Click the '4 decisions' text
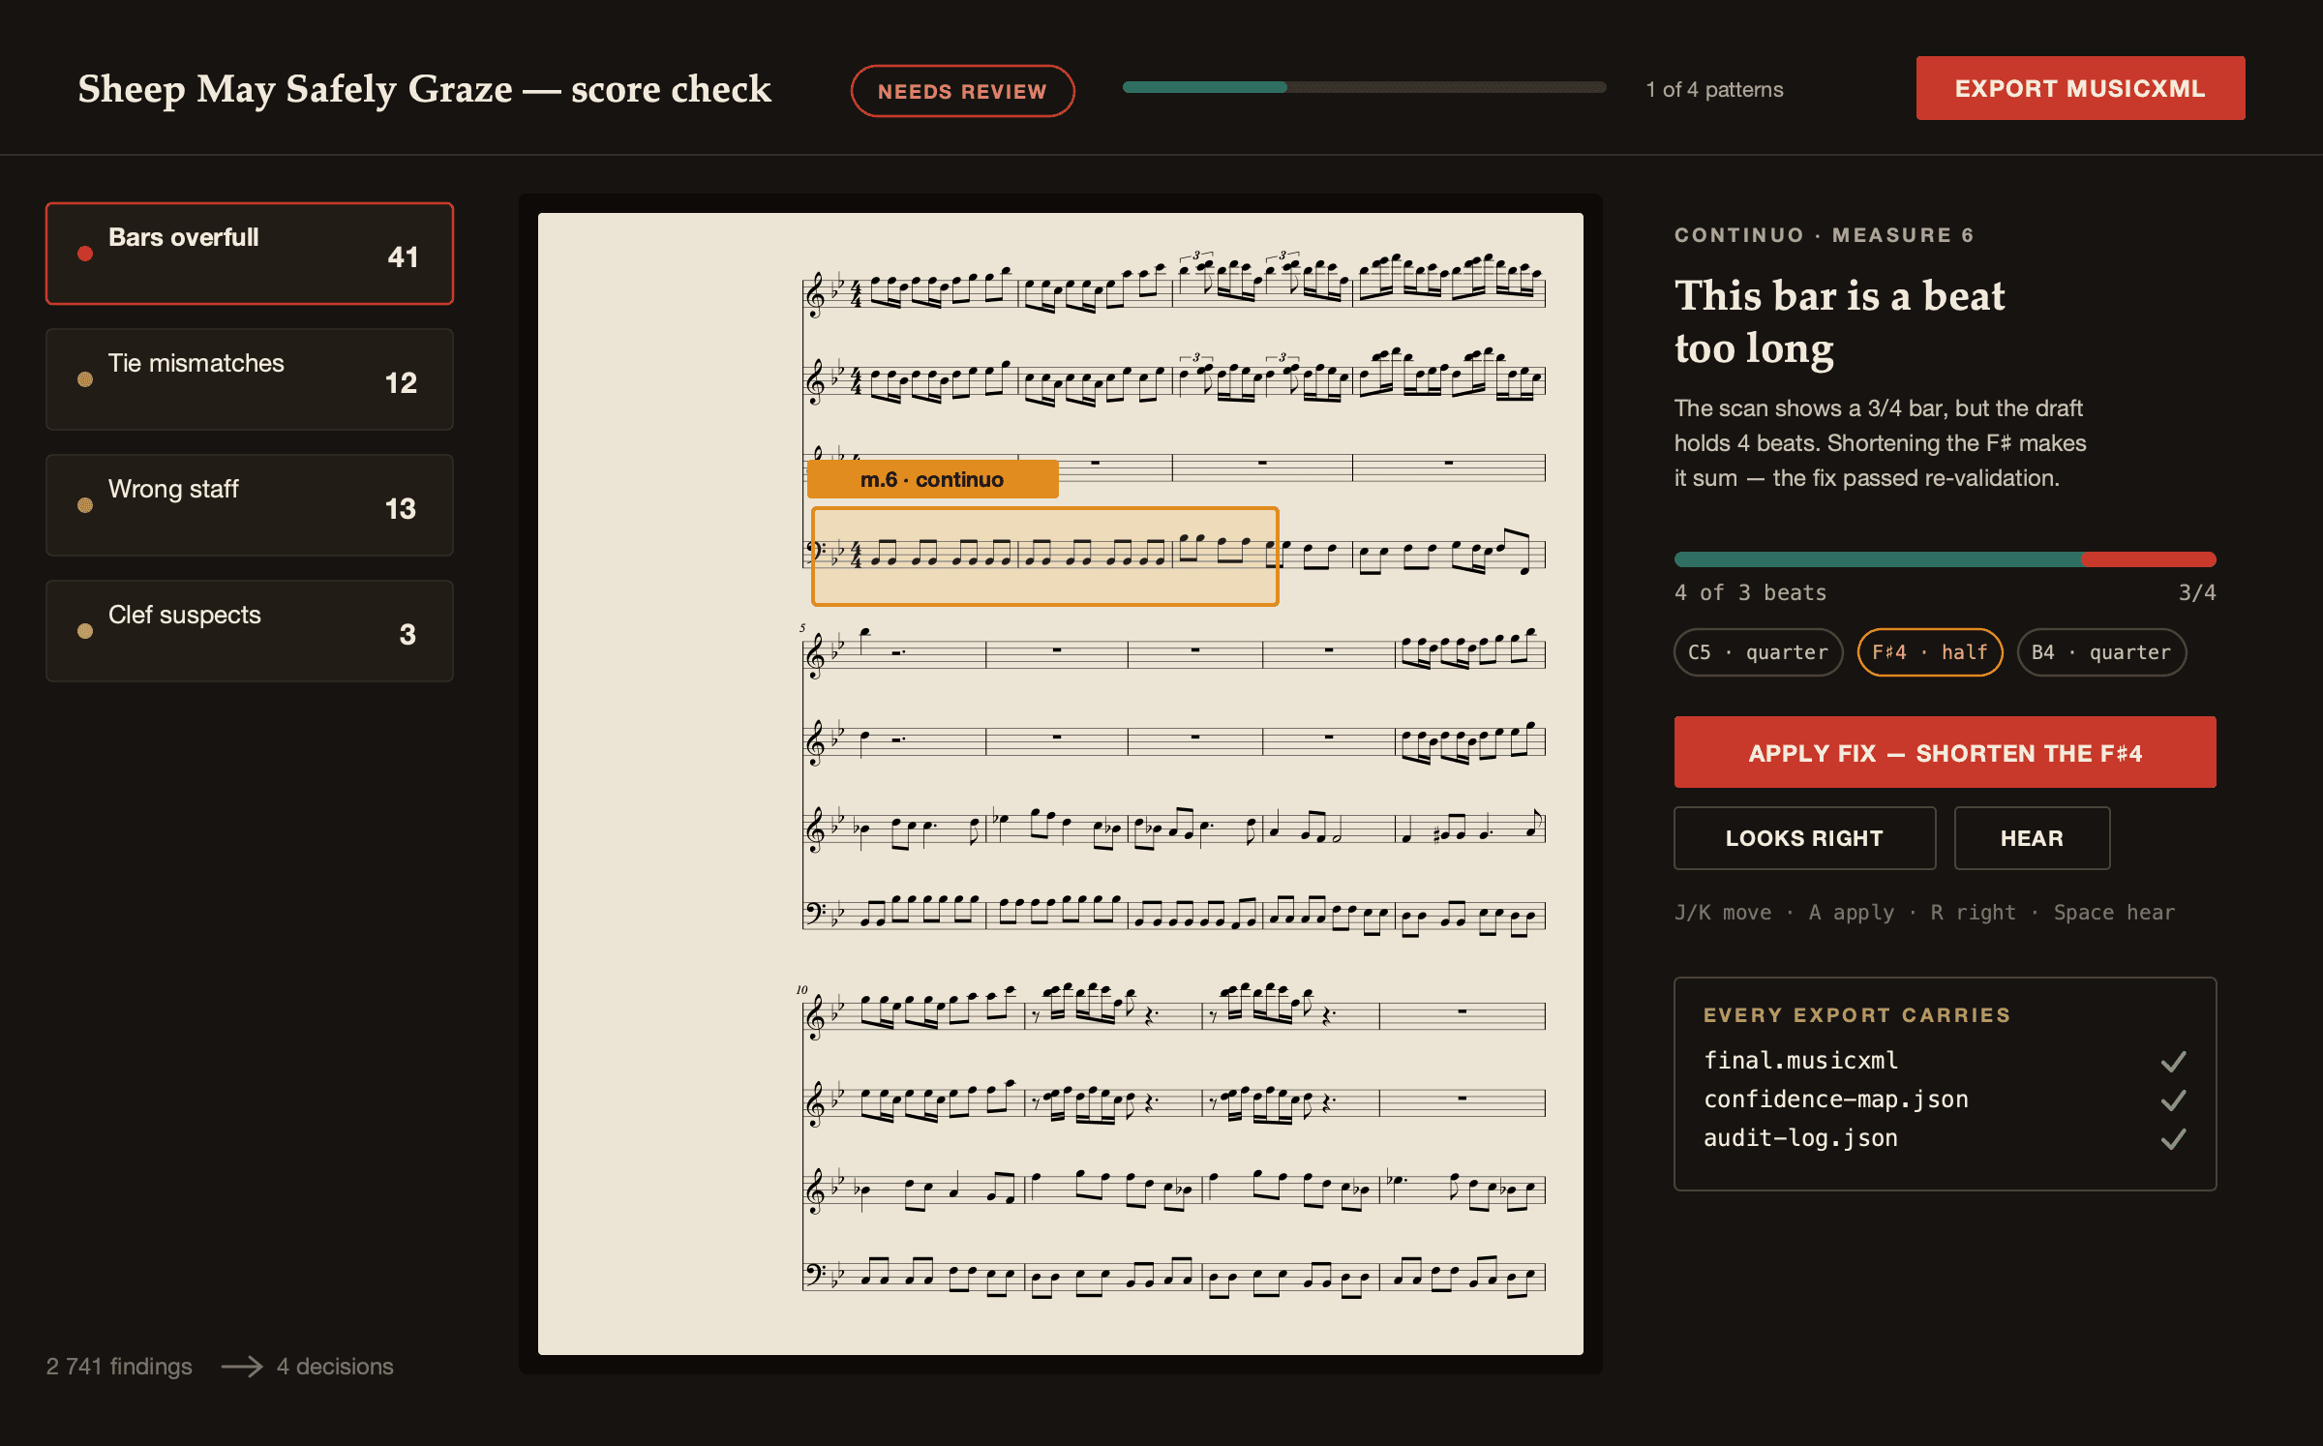This screenshot has width=2323, height=1446. 335,1367
